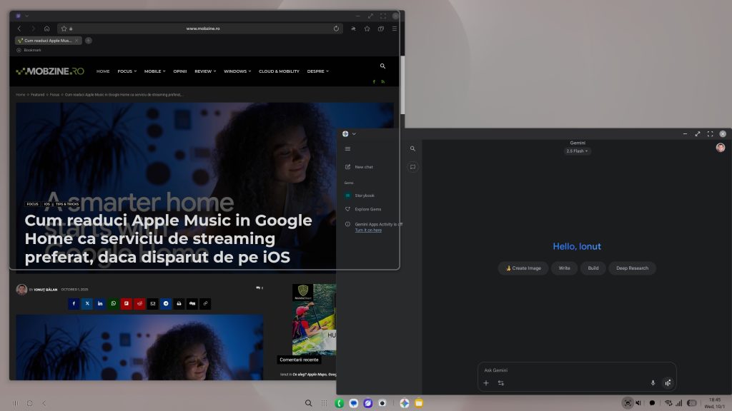Open a new browser tab
The height and width of the screenshot is (411, 732).
pos(89,41)
